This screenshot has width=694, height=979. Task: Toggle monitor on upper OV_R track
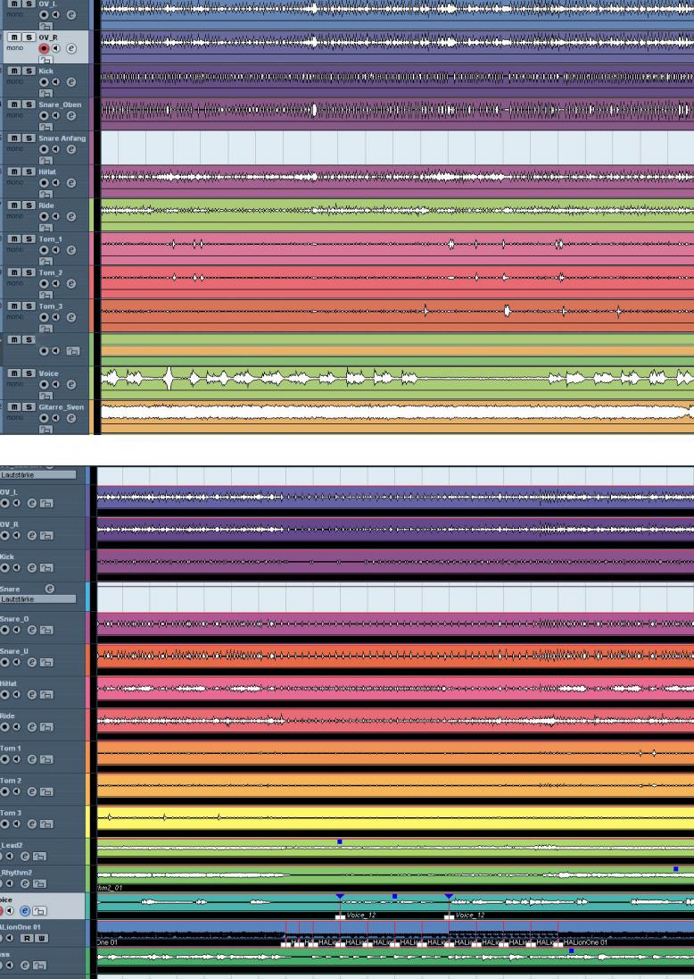[55, 49]
